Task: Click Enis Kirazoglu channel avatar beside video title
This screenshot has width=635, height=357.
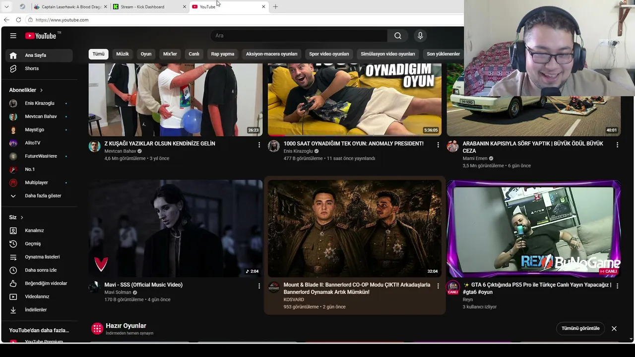Action: (274, 146)
